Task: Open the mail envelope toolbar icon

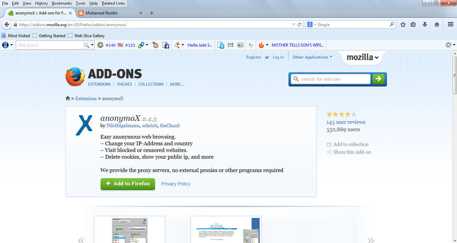Action: 231,45
